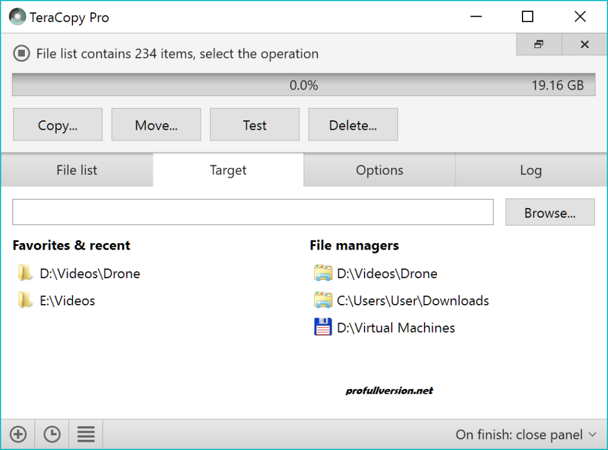Click the stop operation circle icon
Image resolution: width=608 pixels, height=450 pixels.
coord(21,53)
